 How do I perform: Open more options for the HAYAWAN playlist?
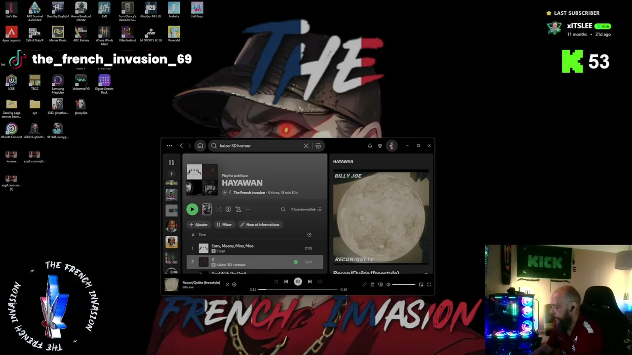[248, 209]
